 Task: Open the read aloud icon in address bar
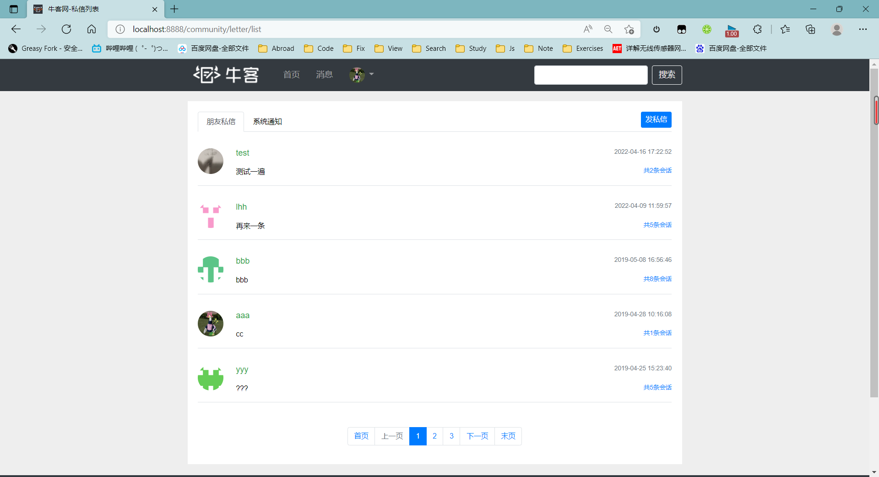point(588,29)
